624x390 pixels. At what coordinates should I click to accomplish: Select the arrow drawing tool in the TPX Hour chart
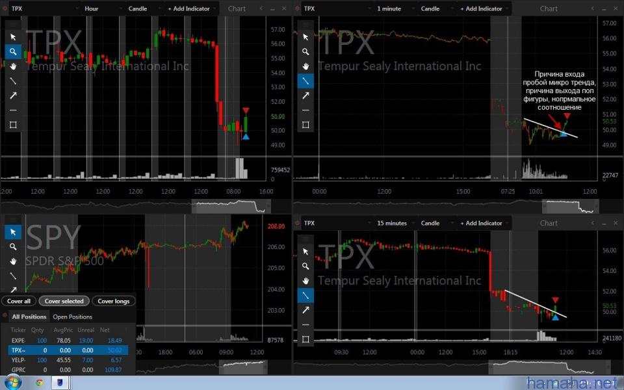point(13,96)
